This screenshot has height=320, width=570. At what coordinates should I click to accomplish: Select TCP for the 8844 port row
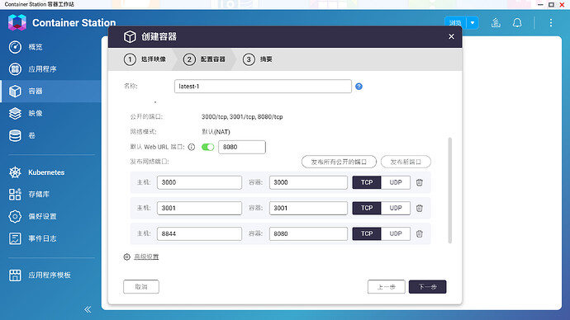(367, 233)
